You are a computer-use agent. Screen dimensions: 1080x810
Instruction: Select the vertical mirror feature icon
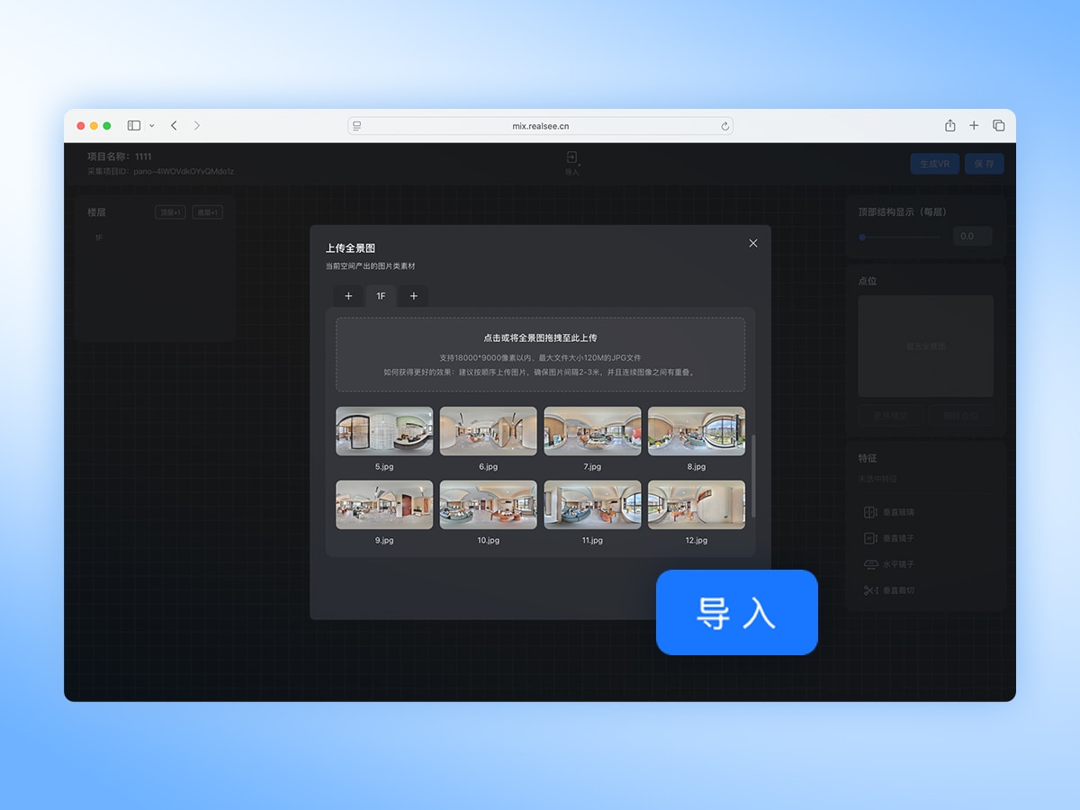click(869, 538)
